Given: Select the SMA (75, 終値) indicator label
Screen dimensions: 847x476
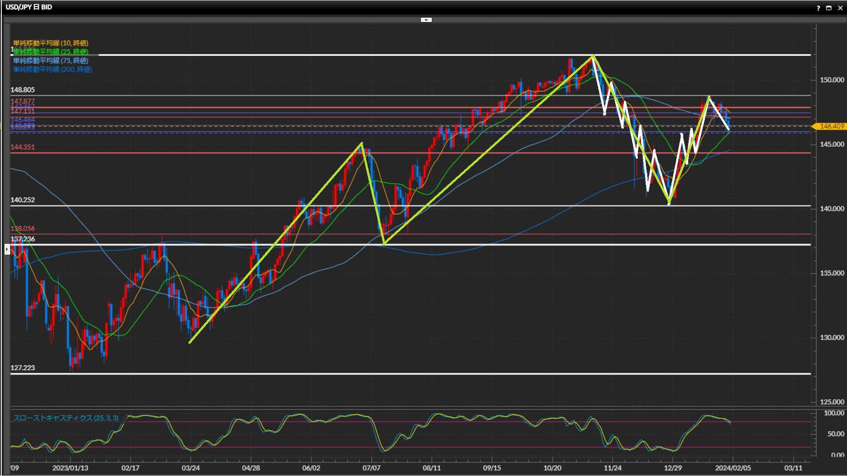Looking at the screenshot, I should 50,60.
